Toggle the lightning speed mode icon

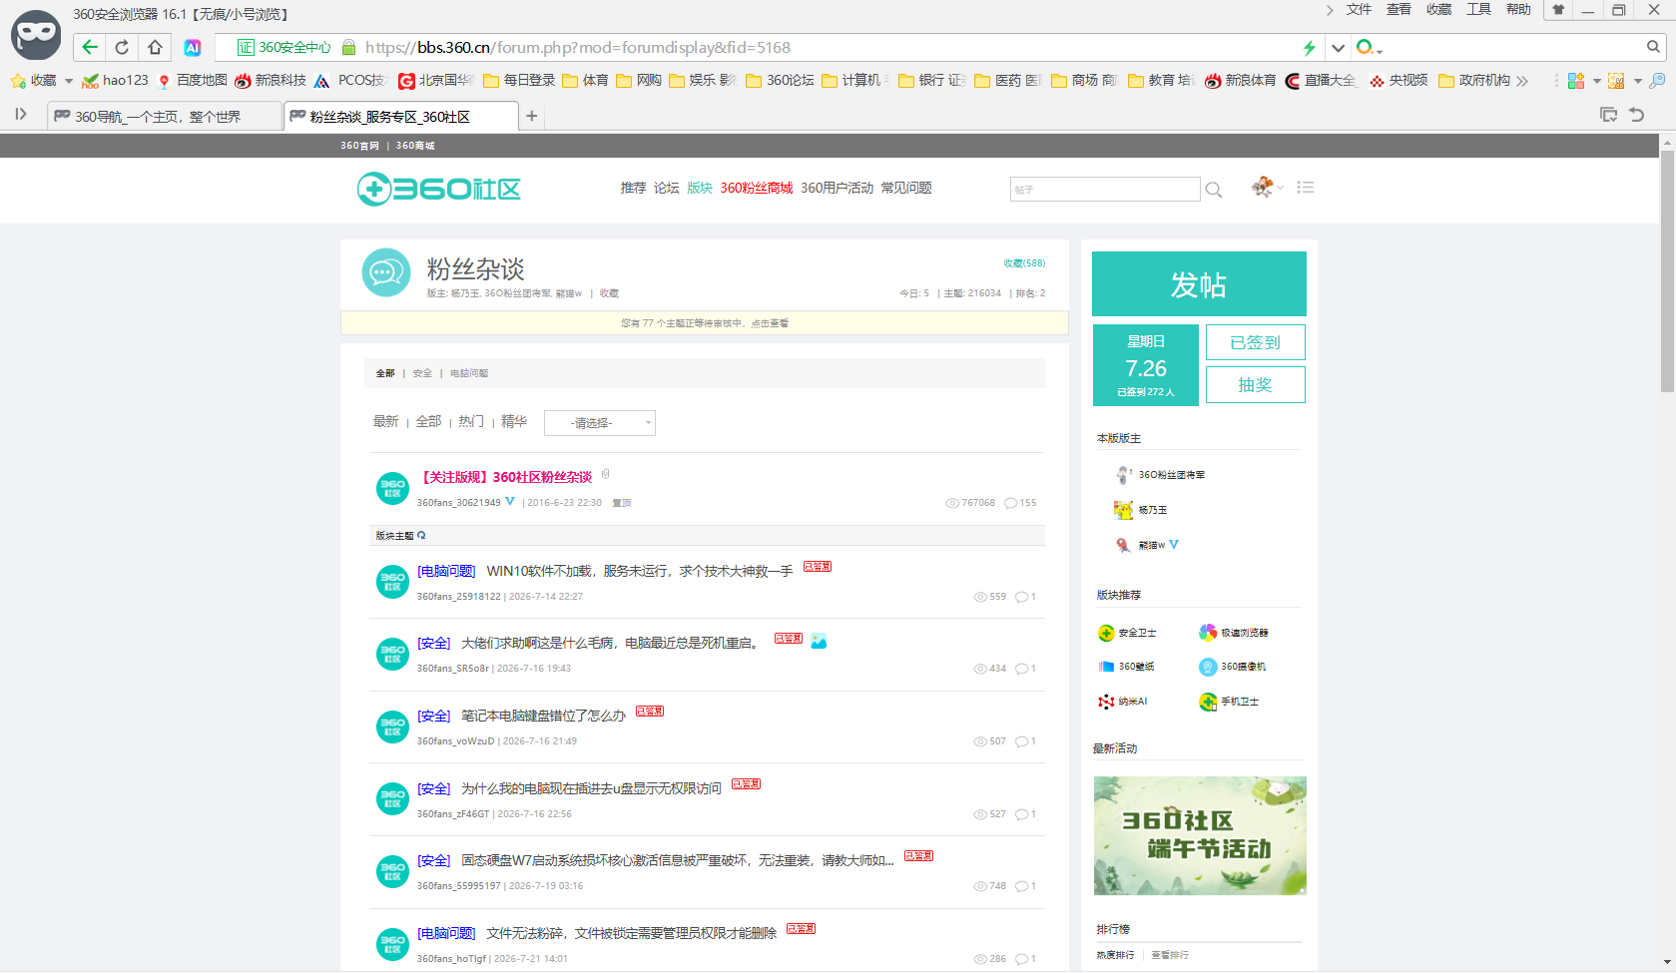1309,47
